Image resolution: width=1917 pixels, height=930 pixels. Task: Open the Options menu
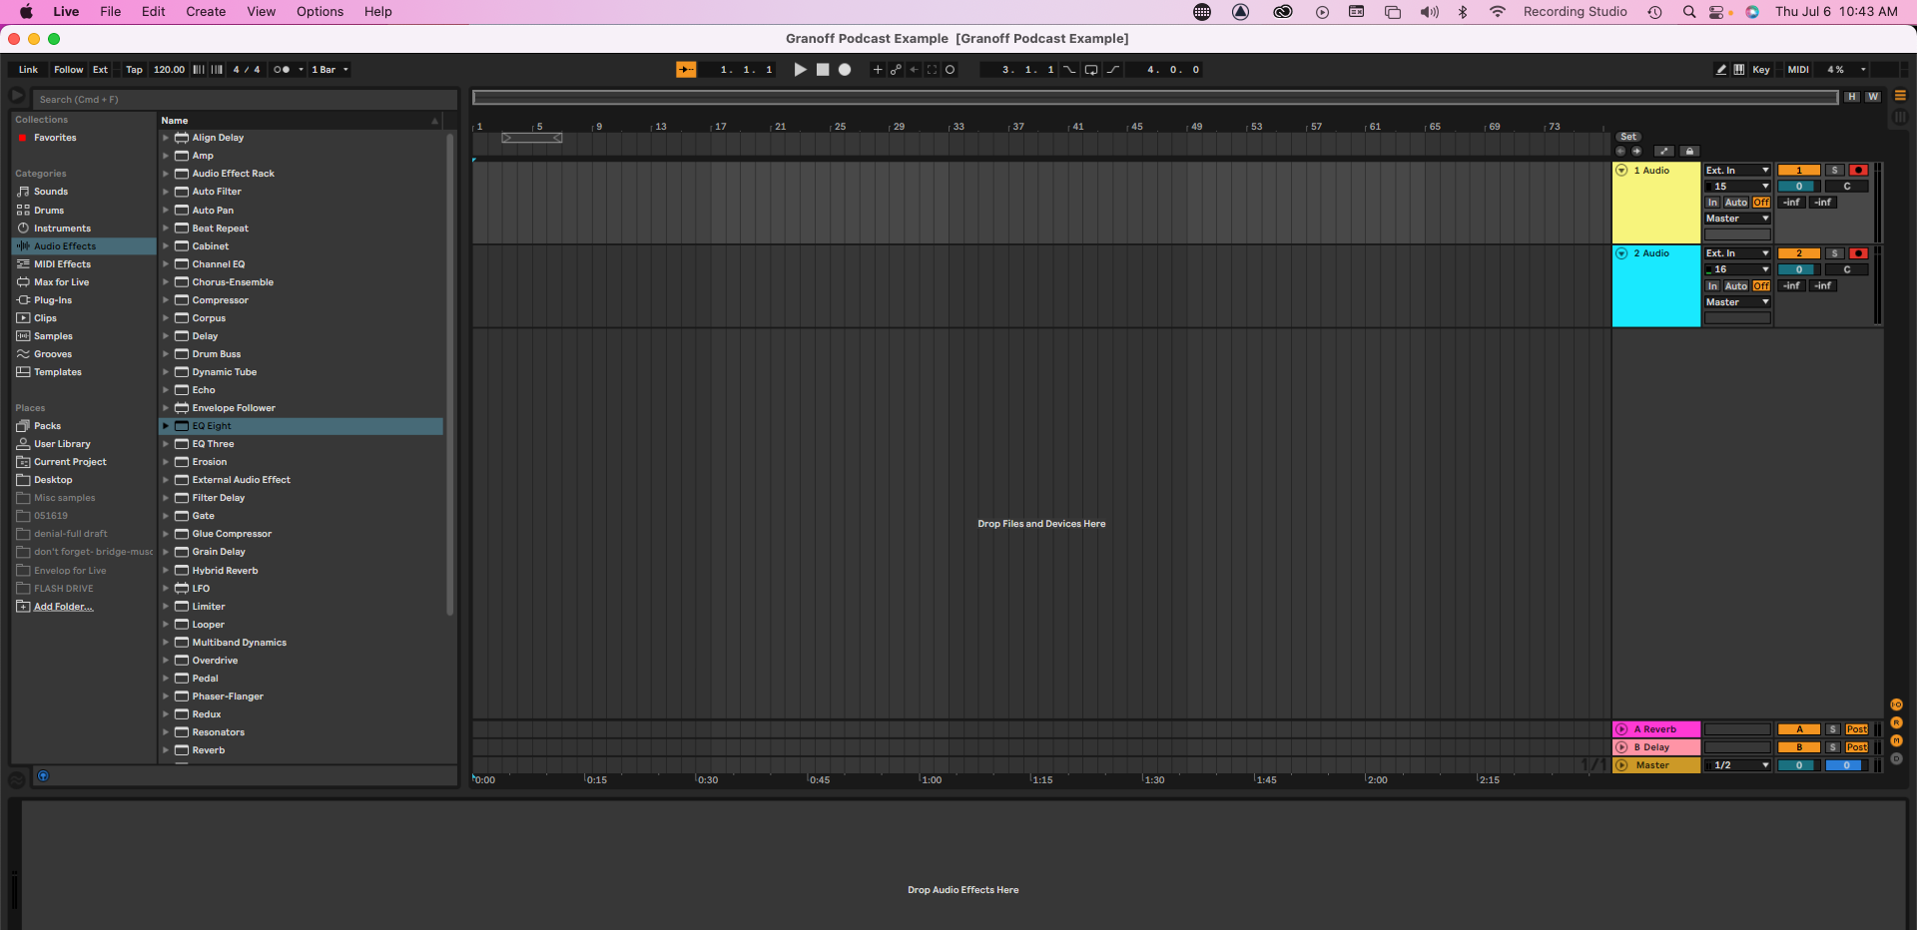319,12
